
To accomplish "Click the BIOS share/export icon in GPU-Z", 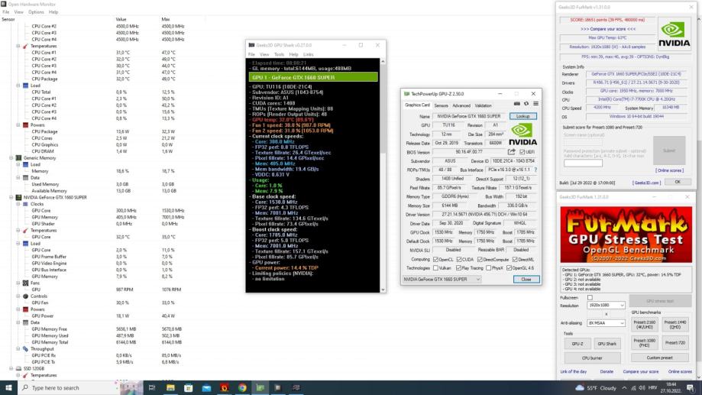I will [511, 152].
